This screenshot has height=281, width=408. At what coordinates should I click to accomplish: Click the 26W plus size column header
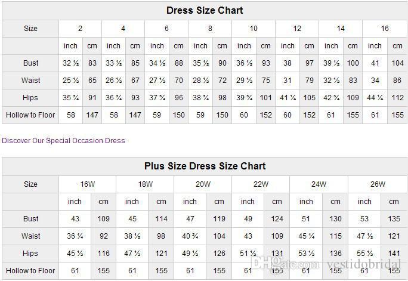[x=378, y=184]
